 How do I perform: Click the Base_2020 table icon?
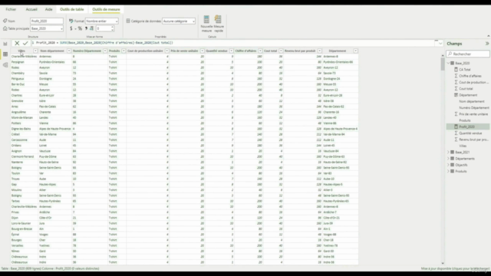452,63
